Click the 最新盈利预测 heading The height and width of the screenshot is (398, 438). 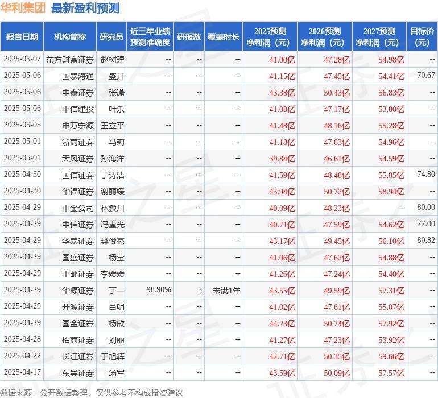coord(85,8)
